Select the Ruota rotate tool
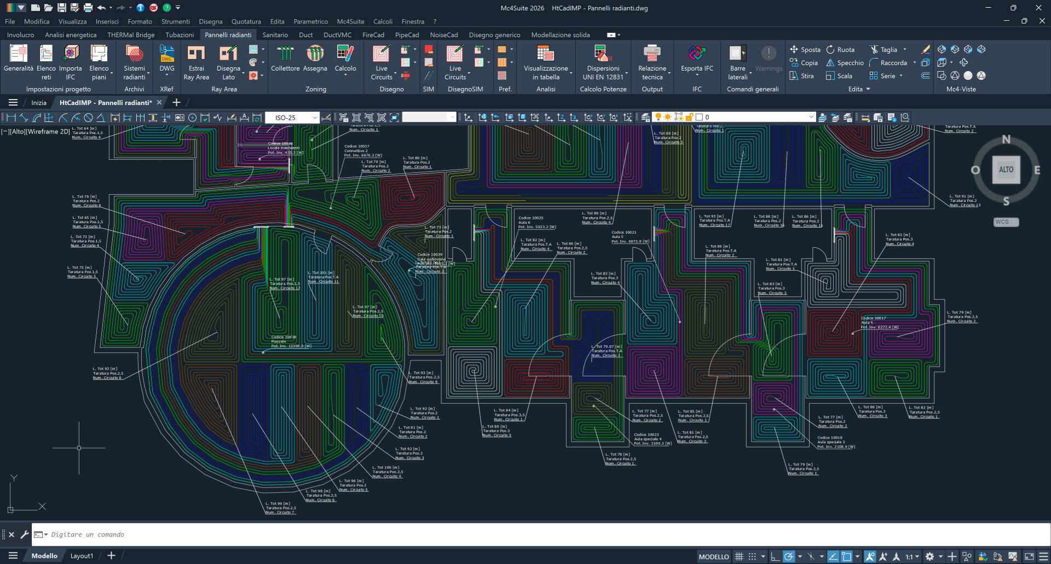The height and width of the screenshot is (564, 1051). tap(840, 49)
